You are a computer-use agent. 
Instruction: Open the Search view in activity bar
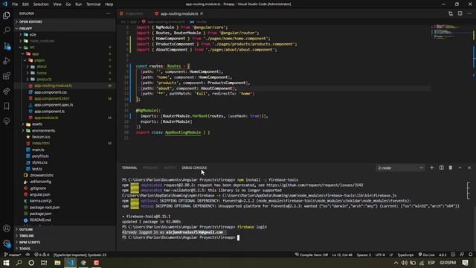(7, 30)
